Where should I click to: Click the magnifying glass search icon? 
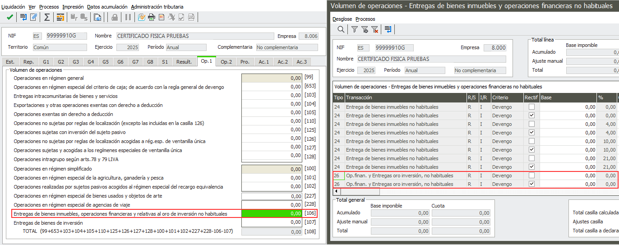[x=341, y=29]
